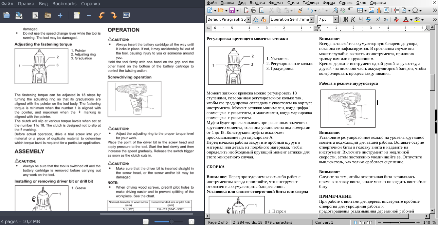Expand insert table dropdown arrow
The width and height of the screenshot is (438, 225).
point(365,10)
